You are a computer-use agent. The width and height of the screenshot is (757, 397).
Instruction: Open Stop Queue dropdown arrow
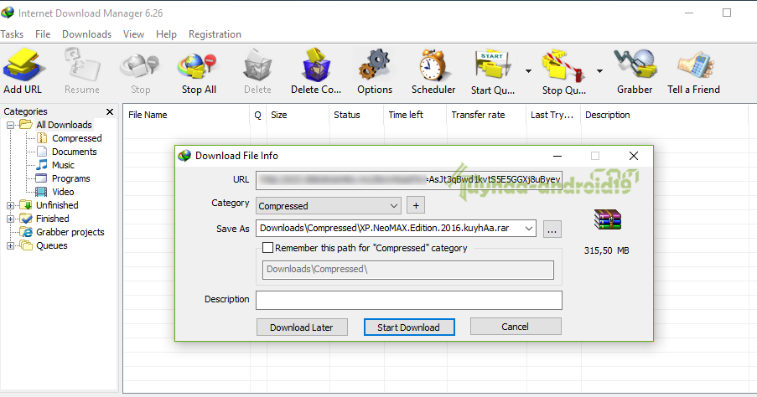[599, 71]
